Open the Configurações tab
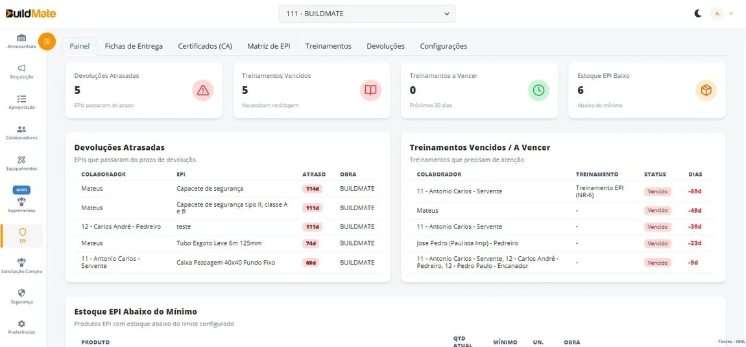 click(x=444, y=46)
